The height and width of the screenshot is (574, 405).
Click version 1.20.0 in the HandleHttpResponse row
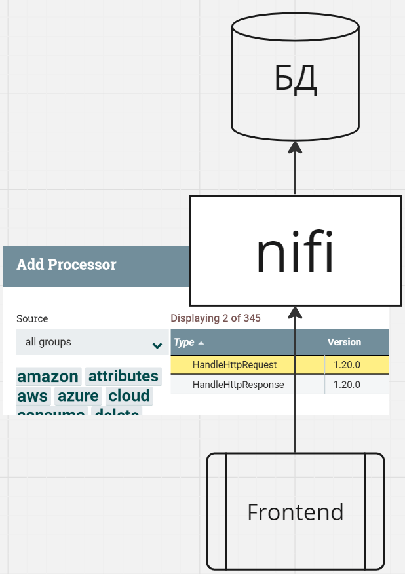pos(347,385)
